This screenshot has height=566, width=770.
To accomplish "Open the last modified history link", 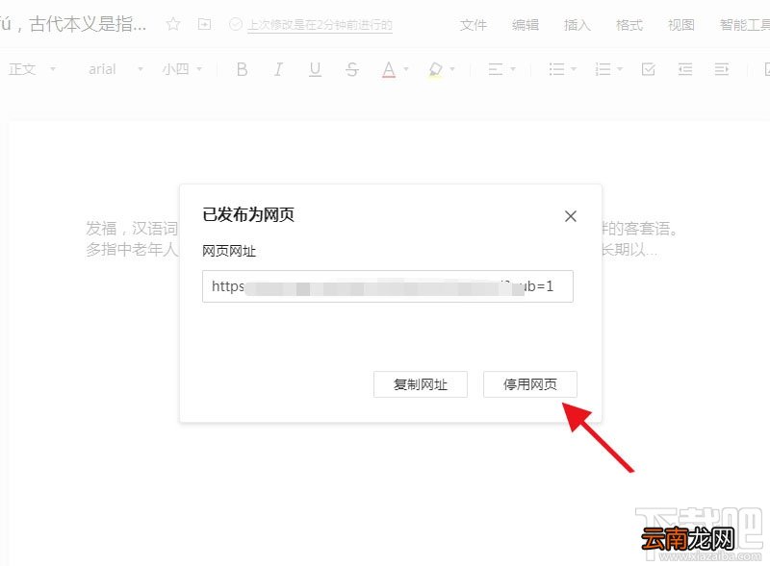I will click(x=320, y=25).
